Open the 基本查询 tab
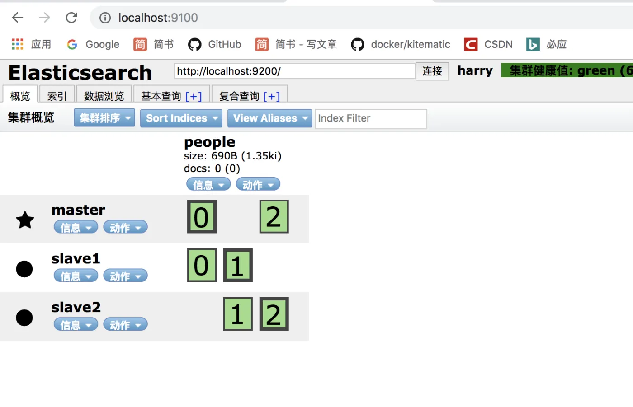 [x=161, y=96]
